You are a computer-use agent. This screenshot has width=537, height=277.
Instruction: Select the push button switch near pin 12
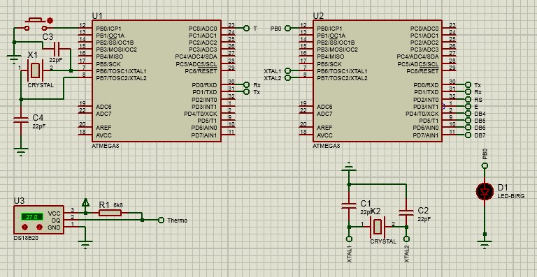coord(36,25)
